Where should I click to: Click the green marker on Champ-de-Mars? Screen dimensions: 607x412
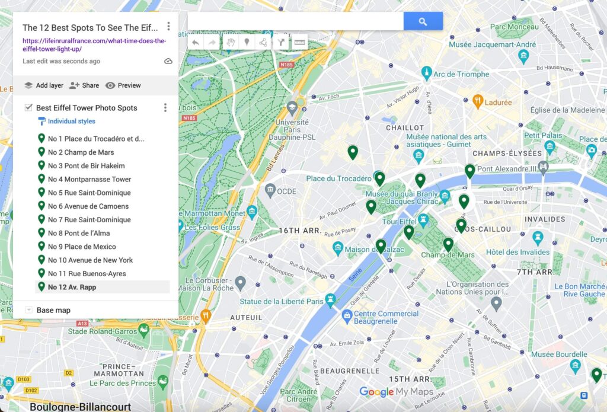(x=448, y=245)
